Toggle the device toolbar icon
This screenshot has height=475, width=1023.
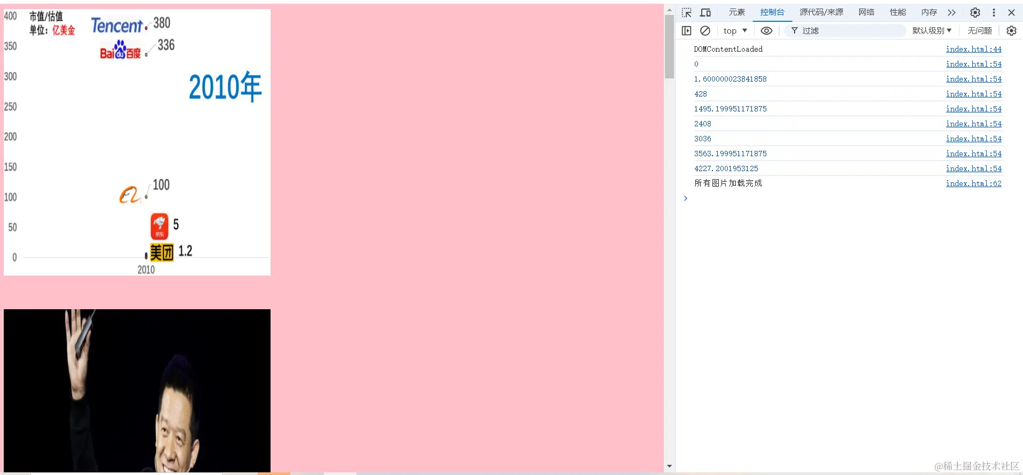click(x=705, y=12)
